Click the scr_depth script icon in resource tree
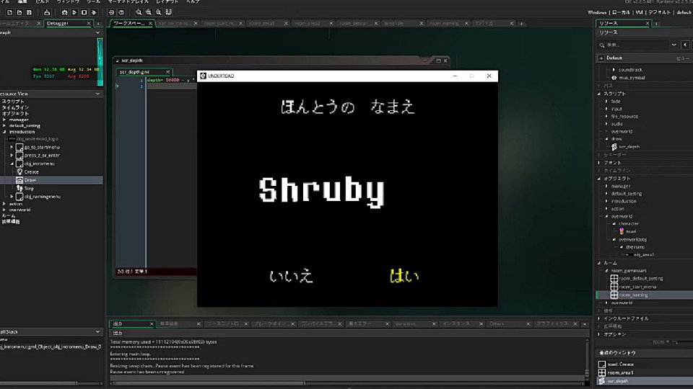Screen dimensions: 693x389 pos(614,146)
